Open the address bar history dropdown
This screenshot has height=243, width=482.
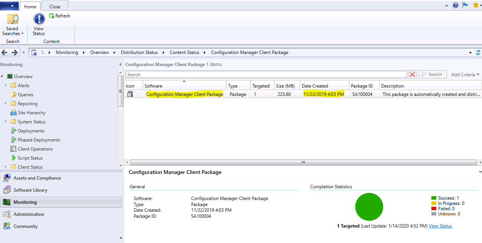click(470, 53)
